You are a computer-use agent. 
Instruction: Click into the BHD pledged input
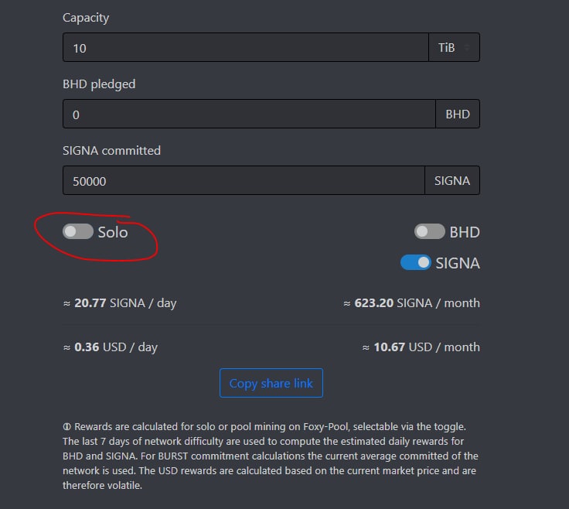point(248,114)
